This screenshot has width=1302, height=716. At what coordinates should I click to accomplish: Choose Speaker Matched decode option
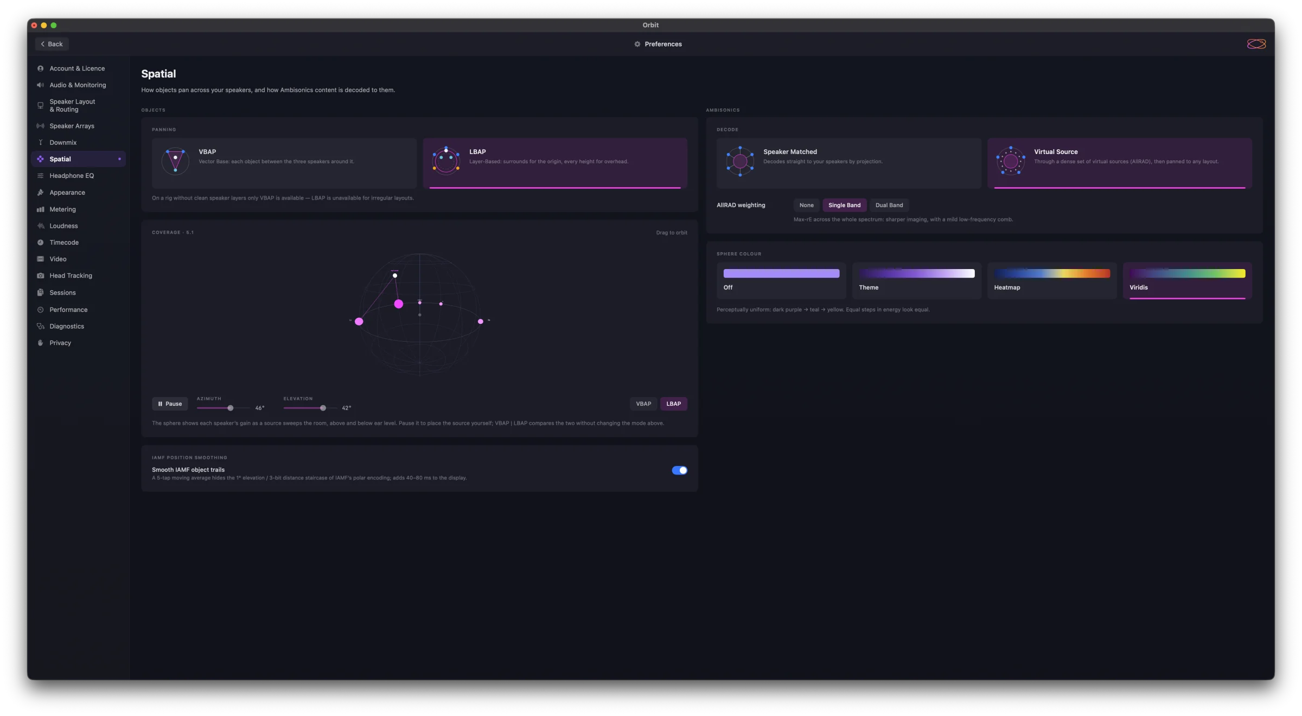(x=848, y=163)
